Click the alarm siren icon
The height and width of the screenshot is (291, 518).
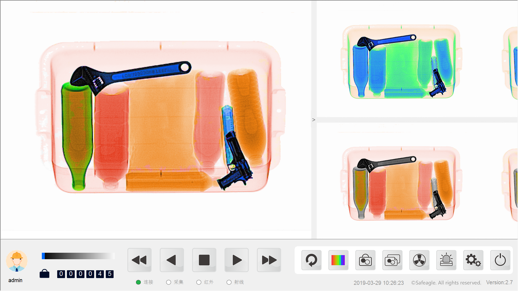click(x=446, y=260)
